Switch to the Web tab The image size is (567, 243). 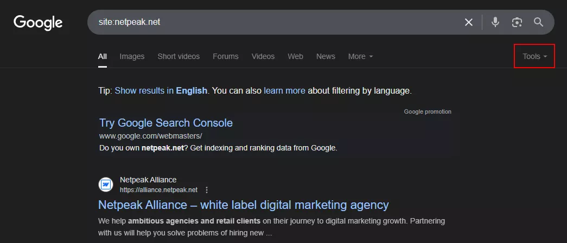pos(295,57)
